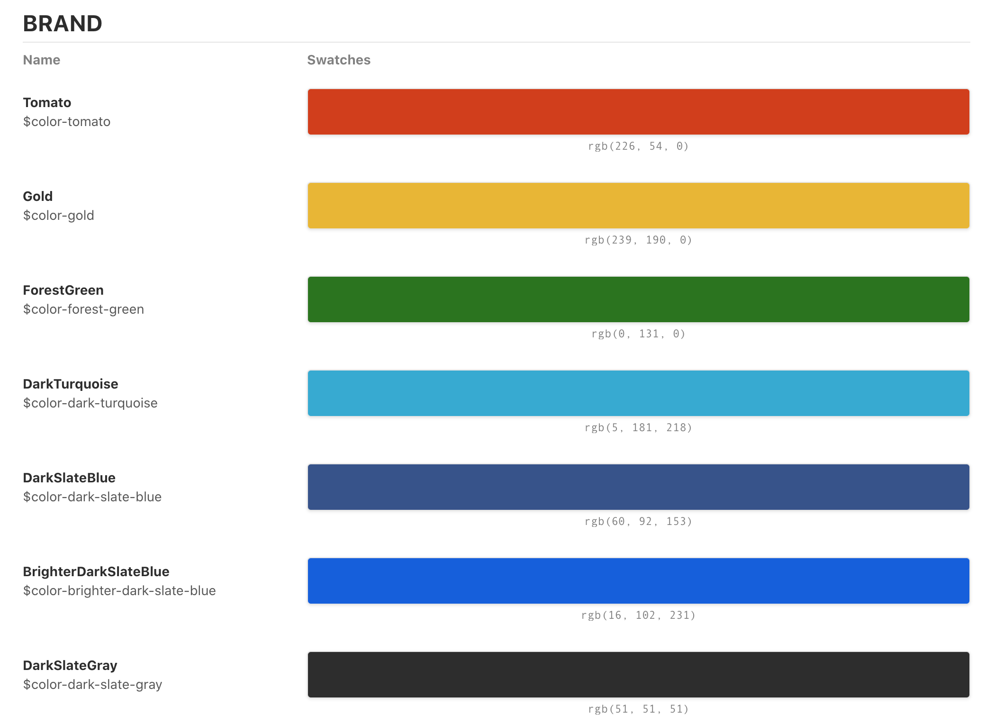Click the DarkTurquoise color swatch
The height and width of the screenshot is (724, 995).
click(638, 393)
